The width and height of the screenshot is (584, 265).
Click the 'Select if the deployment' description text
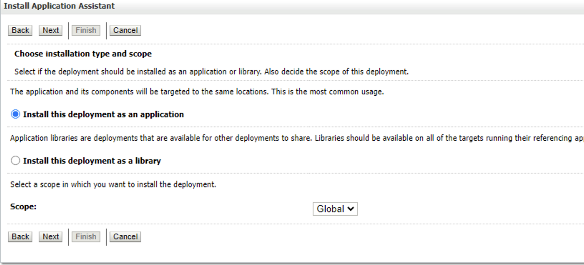coord(211,72)
